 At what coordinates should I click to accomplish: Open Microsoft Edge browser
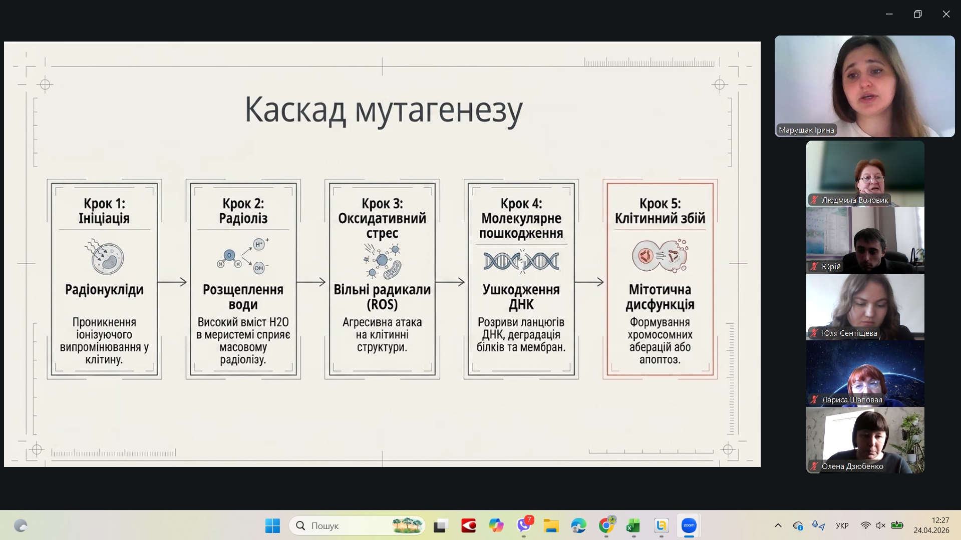(578, 525)
